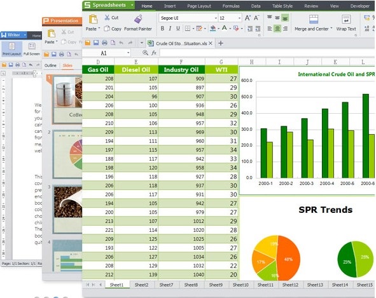Click the formula bar input field
This screenshot has height=298, width=376.
point(267,53)
